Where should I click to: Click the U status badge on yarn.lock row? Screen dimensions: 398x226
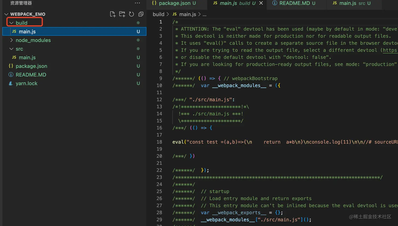[x=138, y=83]
